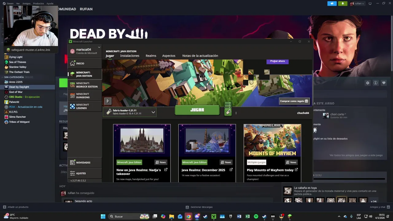This screenshot has width=393, height=221.
Task: Open the Nadja's takeover news thumbnail
Action: tap(142, 141)
